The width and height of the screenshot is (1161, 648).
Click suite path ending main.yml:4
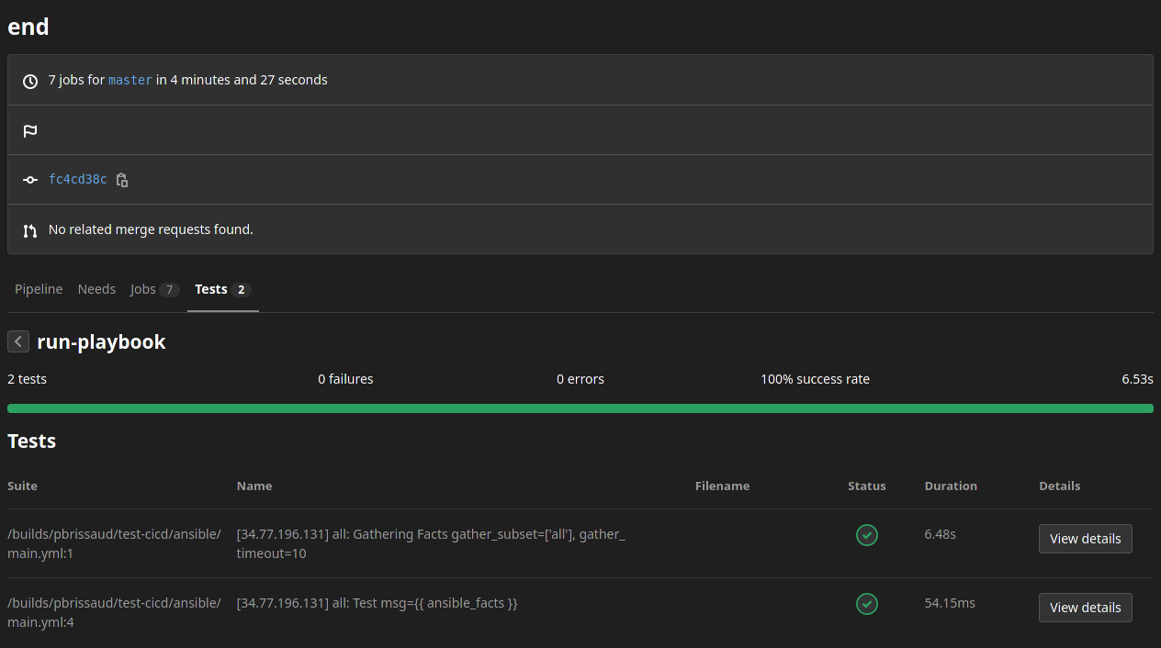[x=114, y=612]
